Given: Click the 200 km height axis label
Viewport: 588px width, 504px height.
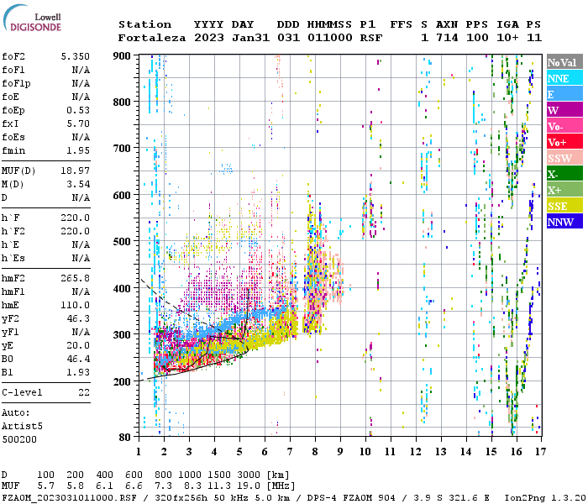Looking at the screenshot, I should tap(122, 381).
